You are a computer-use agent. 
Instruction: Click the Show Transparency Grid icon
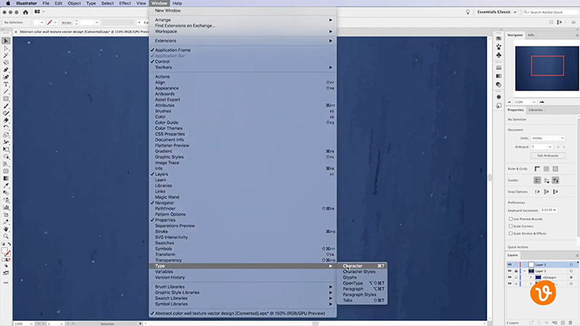[555, 169]
